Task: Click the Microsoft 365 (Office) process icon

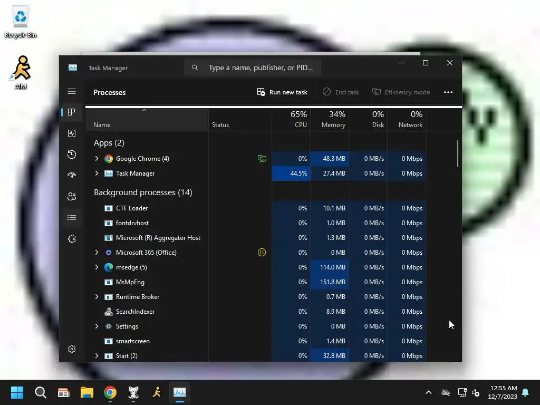Action: 109,253
